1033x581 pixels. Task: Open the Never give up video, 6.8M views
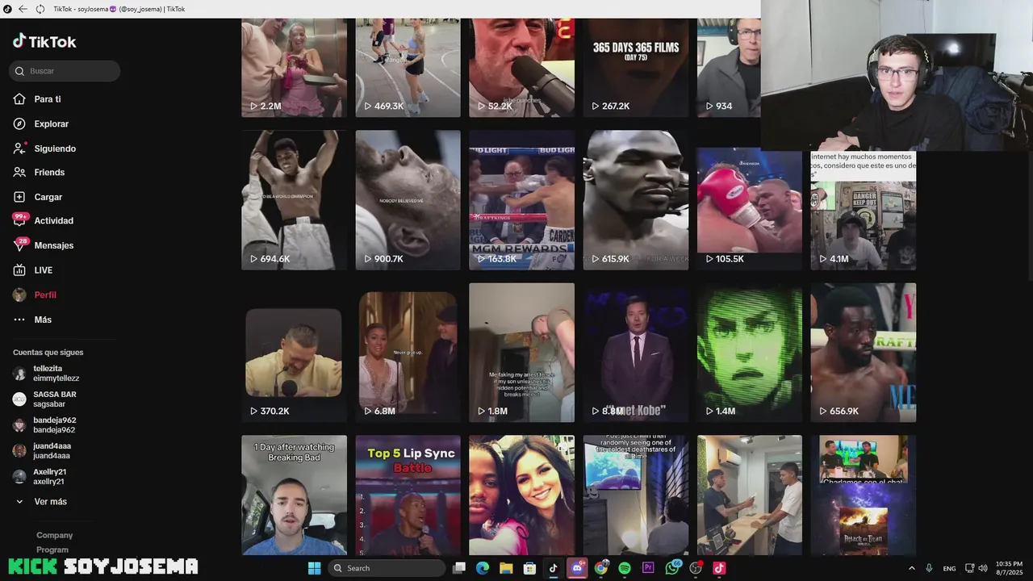tap(408, 353)
